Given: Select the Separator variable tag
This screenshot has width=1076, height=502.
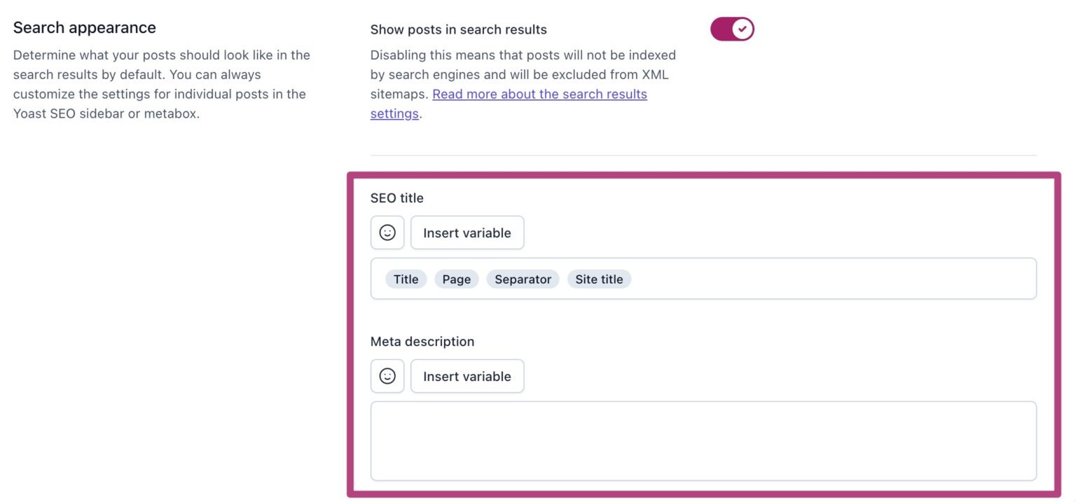Looking at the screenshot, I should pyautogui.click(x=522, y=279).
